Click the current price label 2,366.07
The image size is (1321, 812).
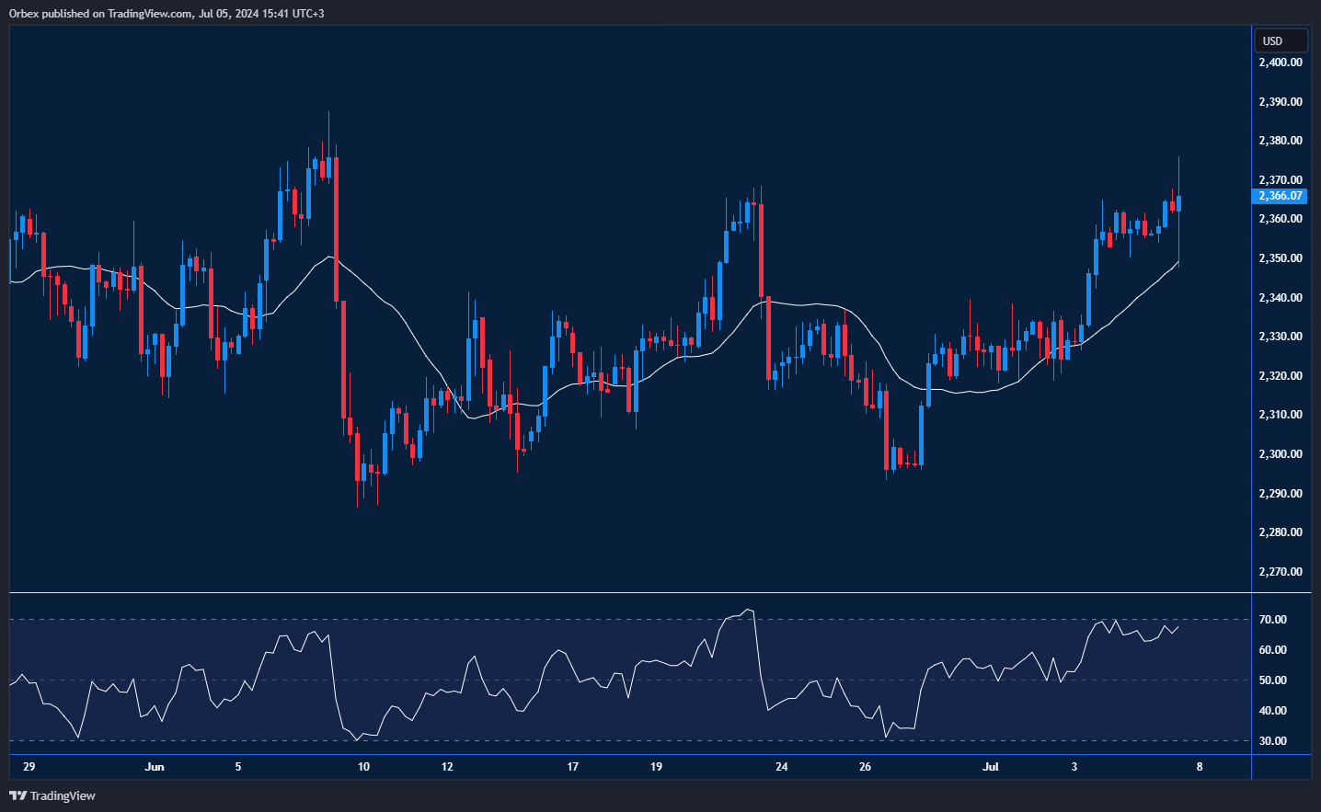point(1281,196)
